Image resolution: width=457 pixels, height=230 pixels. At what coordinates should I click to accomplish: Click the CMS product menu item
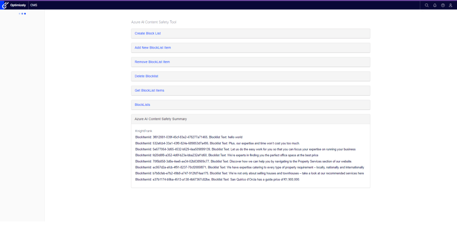point(34,5)
